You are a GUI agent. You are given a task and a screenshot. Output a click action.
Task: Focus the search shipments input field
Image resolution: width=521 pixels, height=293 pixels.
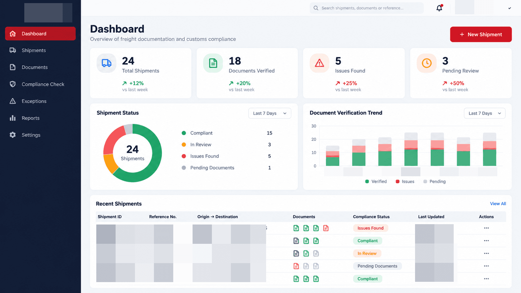(367, 8)
